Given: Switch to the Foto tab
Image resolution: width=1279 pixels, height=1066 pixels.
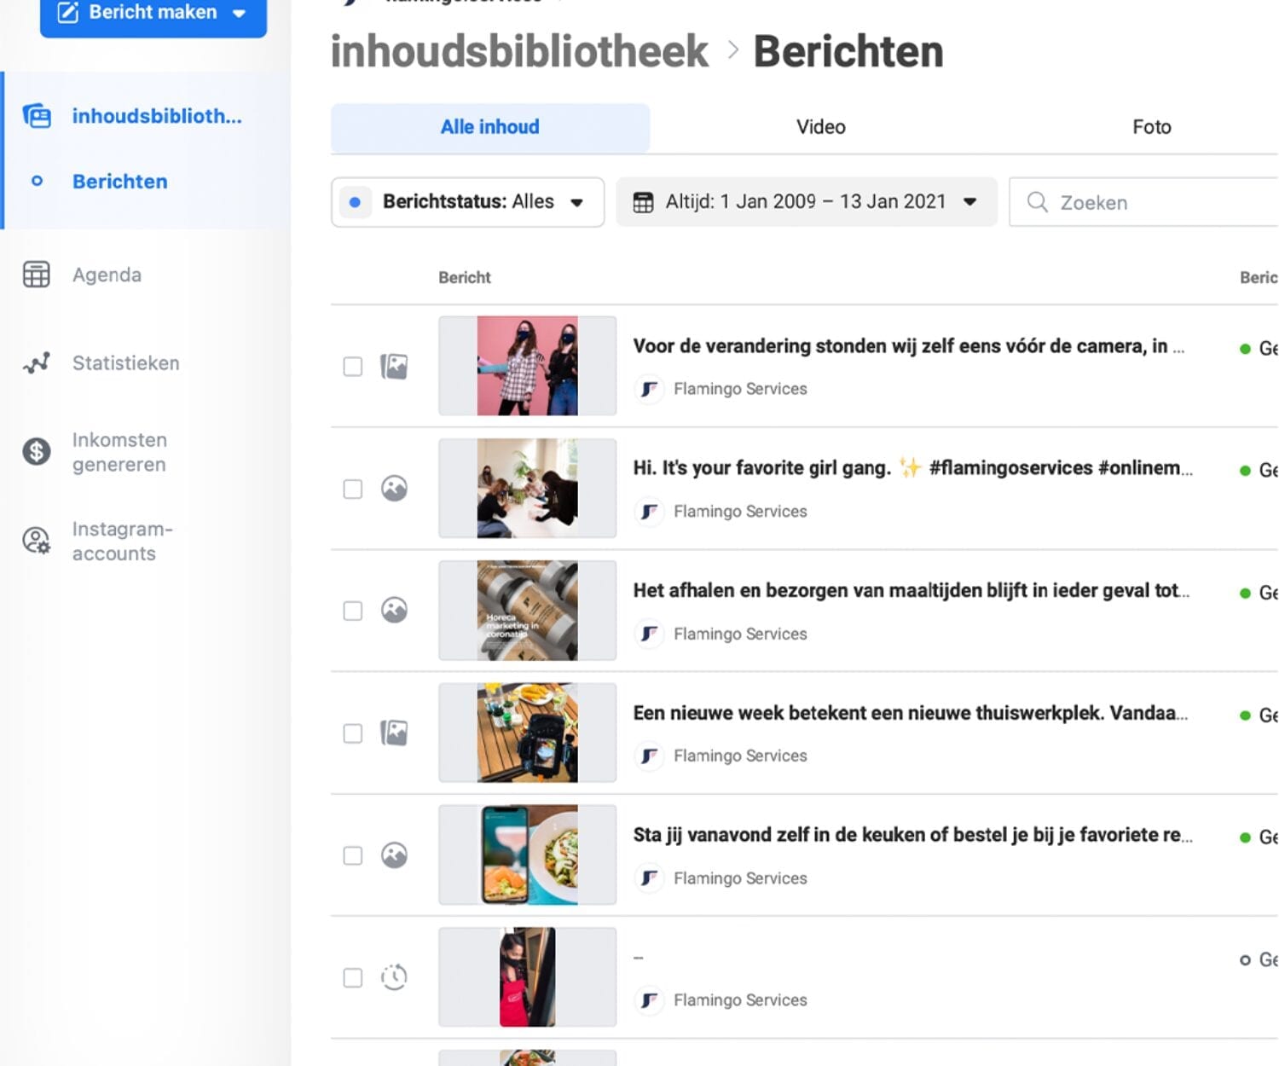Looking at the screenshot, I should click(1151, 127).
